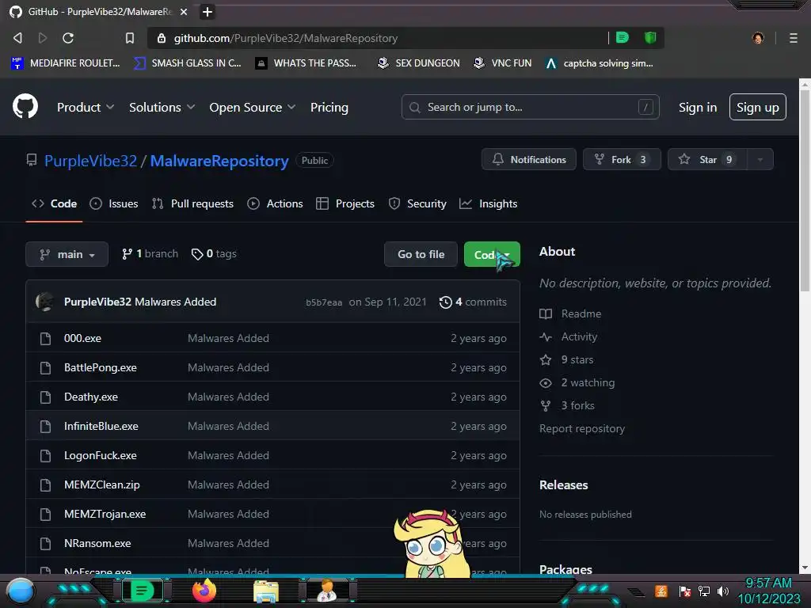Expand the Product menu
This screenshot has width=811, height=608.
pyautogui.click(x=86, y=107)
